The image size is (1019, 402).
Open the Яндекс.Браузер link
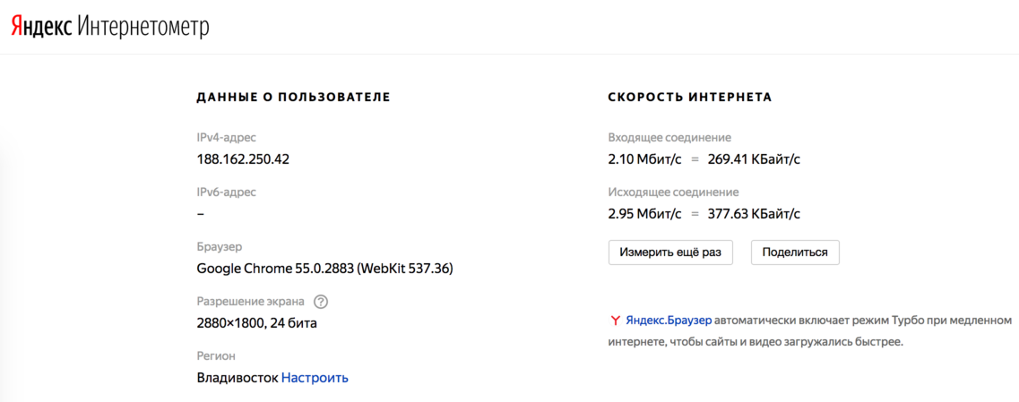pyautogui.click(x=669, y=321)
